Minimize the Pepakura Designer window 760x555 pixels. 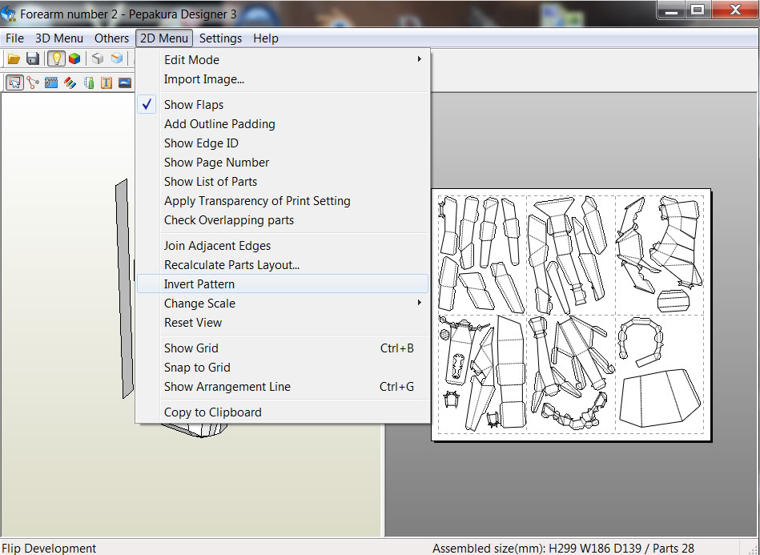672,10
